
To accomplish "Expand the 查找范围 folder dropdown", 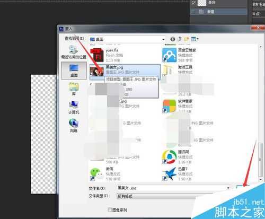I will (x=127, y=39).
